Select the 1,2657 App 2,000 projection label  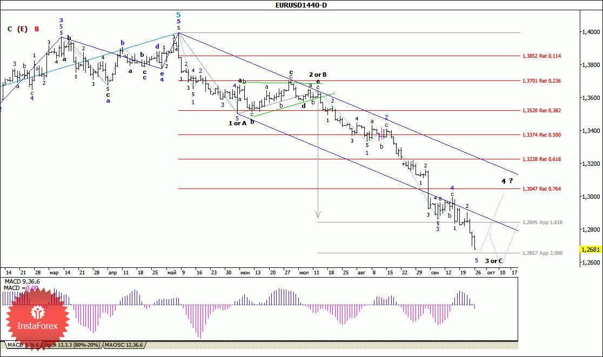542,253
